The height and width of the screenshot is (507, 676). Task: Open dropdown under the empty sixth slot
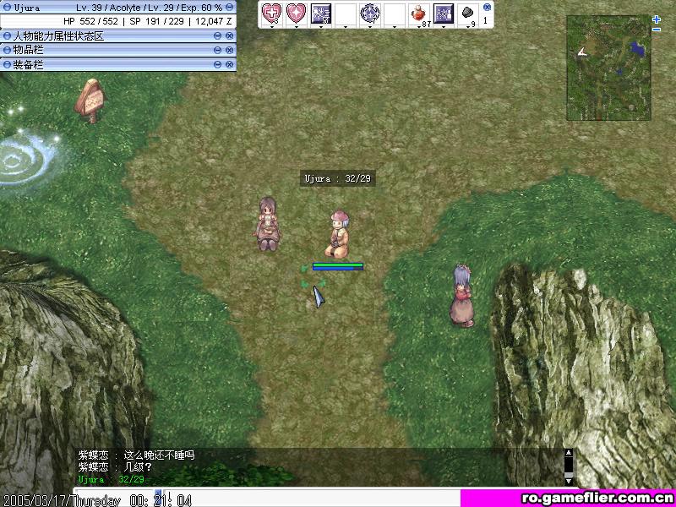coord(395,27)
